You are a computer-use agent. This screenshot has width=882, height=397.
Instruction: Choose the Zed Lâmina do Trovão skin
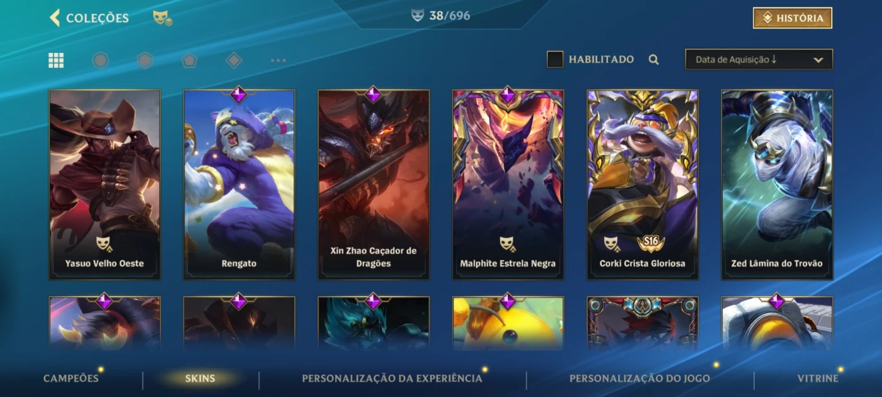tap(777, 185)
